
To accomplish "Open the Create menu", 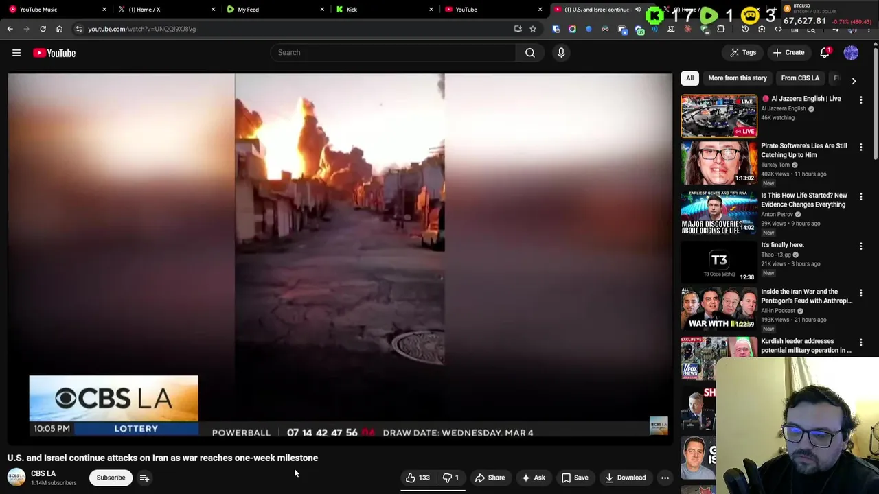I will pos(788,53).
